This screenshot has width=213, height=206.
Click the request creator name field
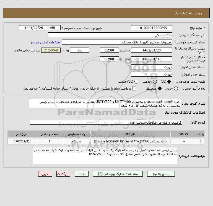117,42
